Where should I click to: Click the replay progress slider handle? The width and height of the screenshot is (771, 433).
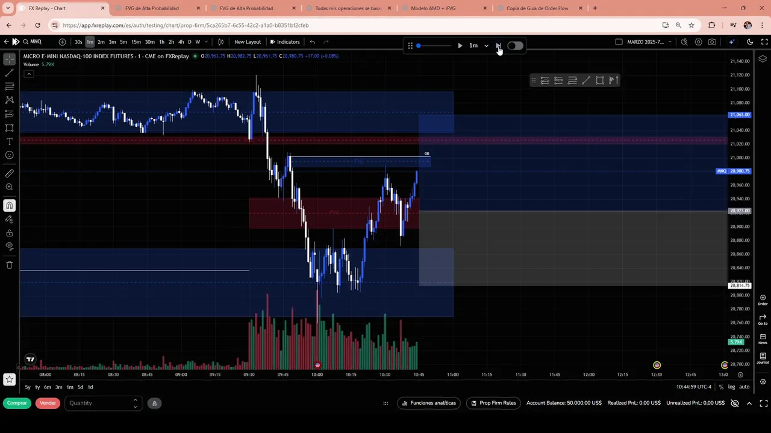click(418, 46)
